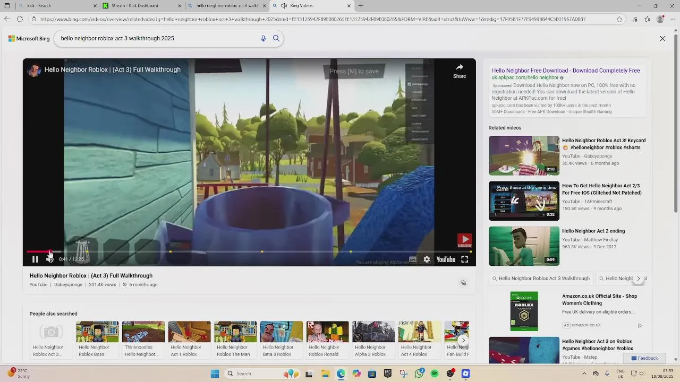Viewport: 680px width, 382px height.
Task: Open Act 2/3 Free IOS video thumbnail
Action: [524, 201]
